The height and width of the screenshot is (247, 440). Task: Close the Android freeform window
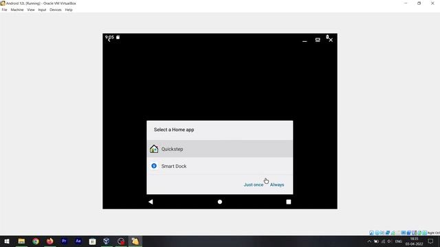[331, 40]
